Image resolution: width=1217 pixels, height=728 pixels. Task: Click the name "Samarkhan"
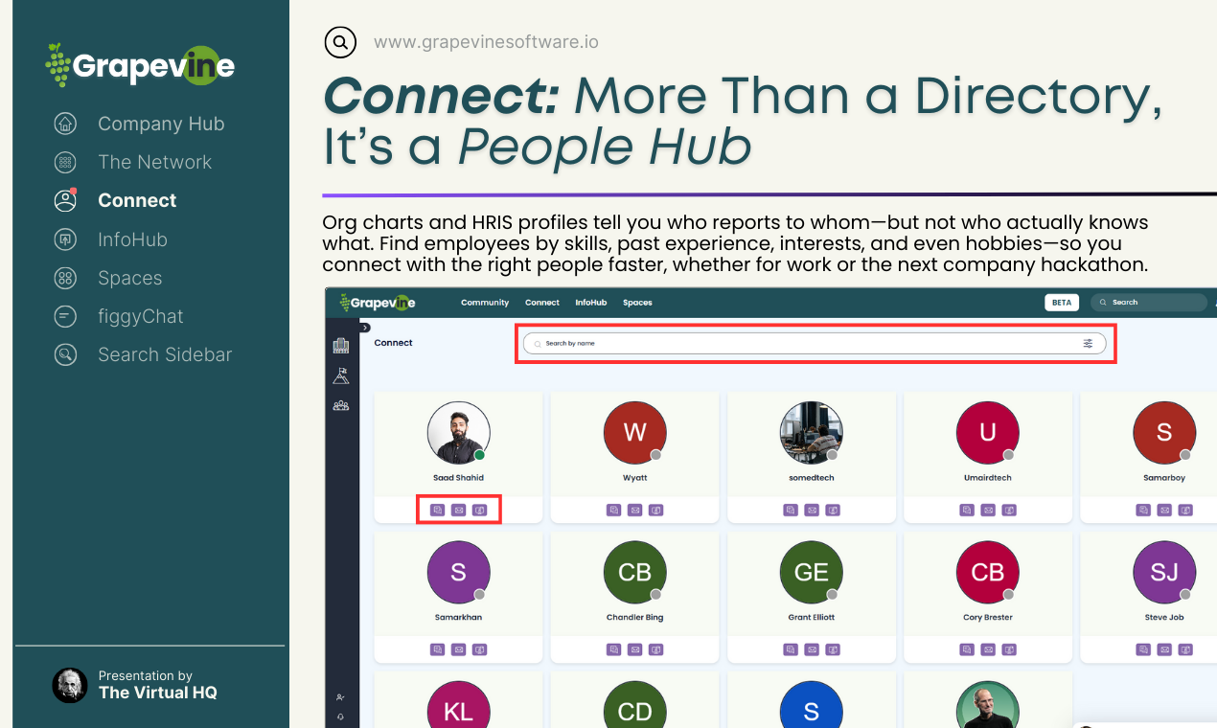tap(458, 618)
